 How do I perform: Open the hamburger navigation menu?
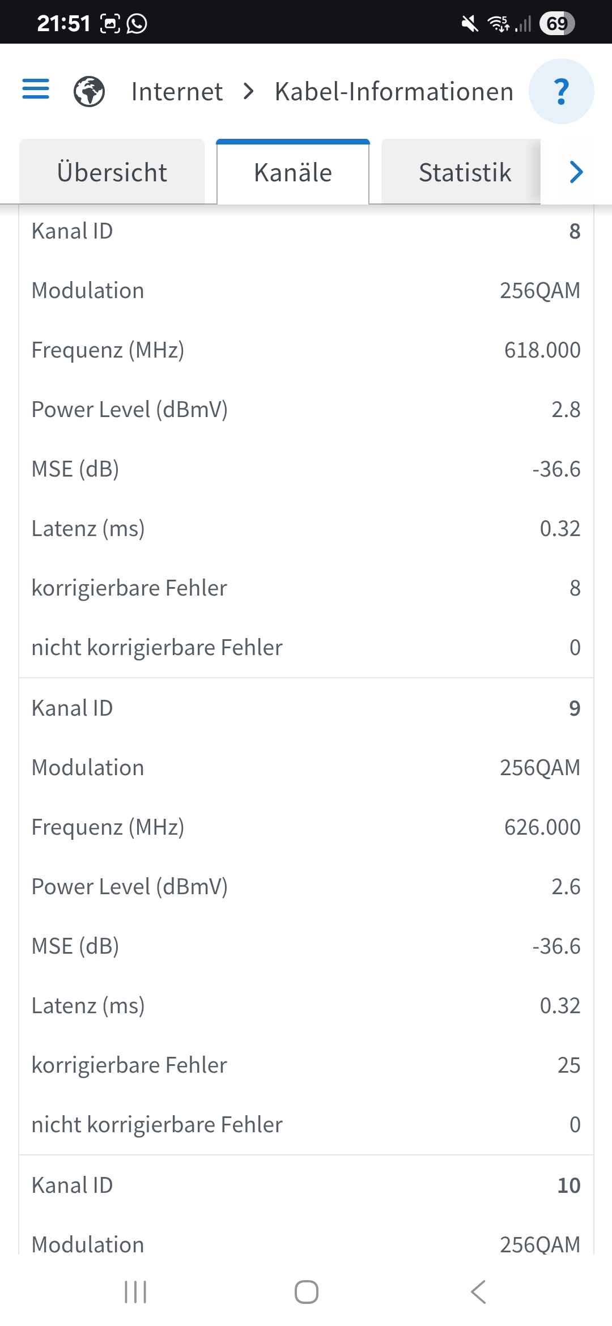[x=36, y=90]
